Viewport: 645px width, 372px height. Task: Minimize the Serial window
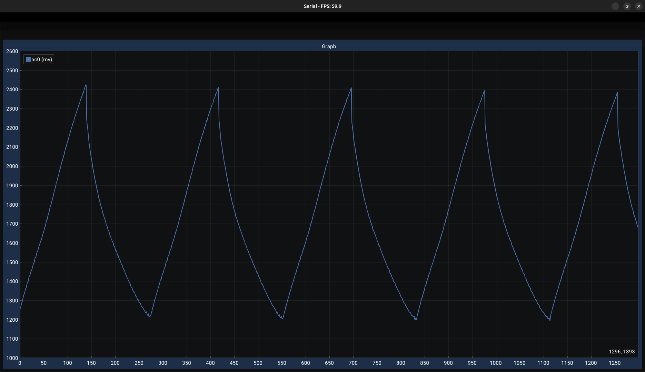coord(615,6)
